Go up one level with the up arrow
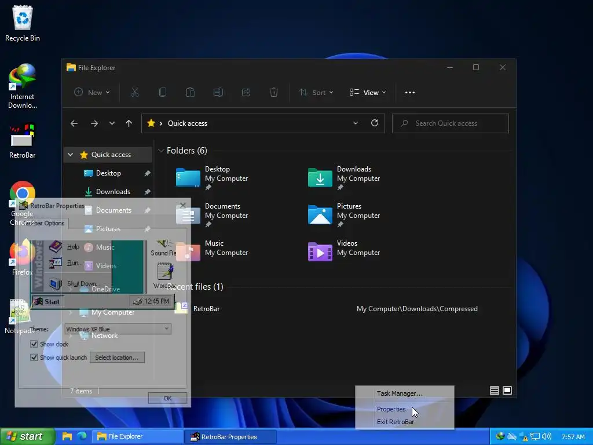 click(x=129, y=123)
